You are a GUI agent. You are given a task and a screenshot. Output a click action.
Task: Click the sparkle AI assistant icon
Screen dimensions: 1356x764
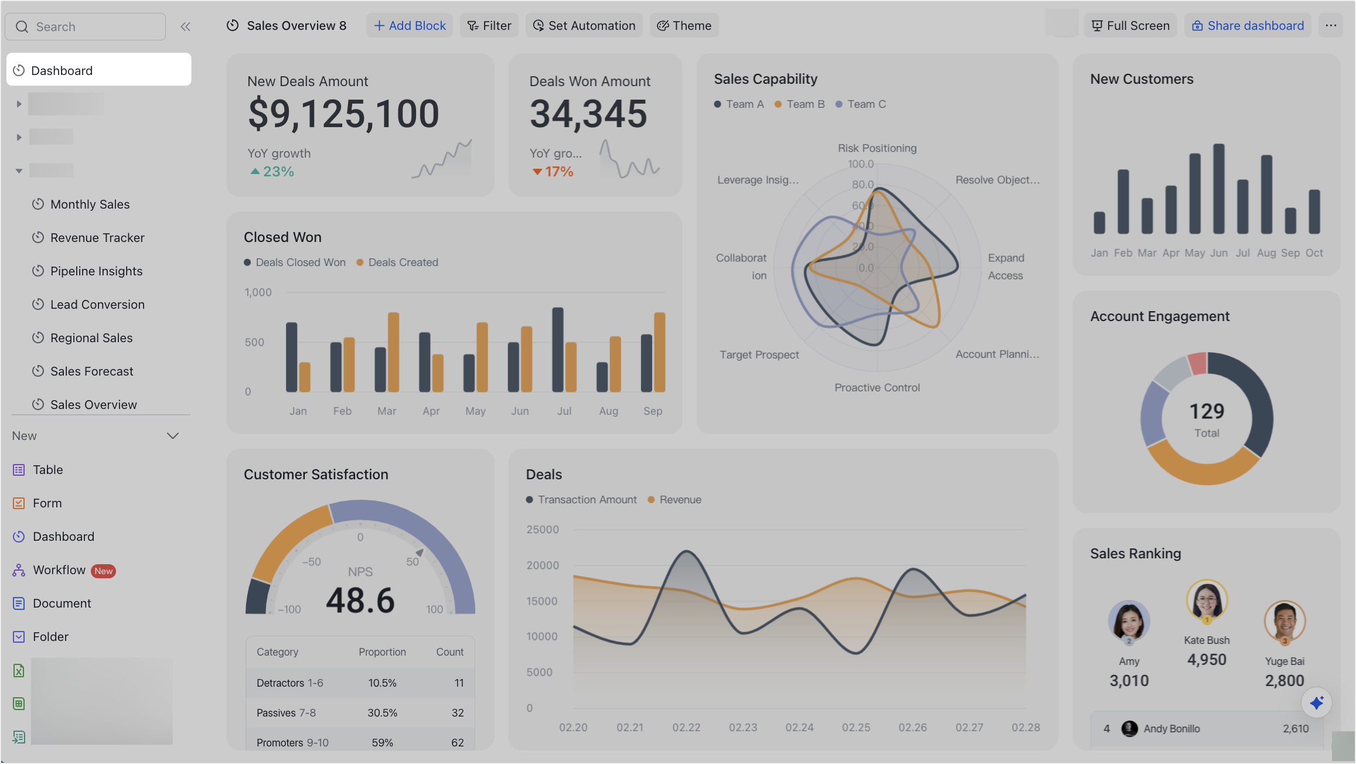pos(1317,702)
